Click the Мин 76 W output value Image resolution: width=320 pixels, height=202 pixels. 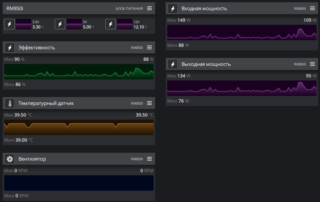[x=178, y=101]
